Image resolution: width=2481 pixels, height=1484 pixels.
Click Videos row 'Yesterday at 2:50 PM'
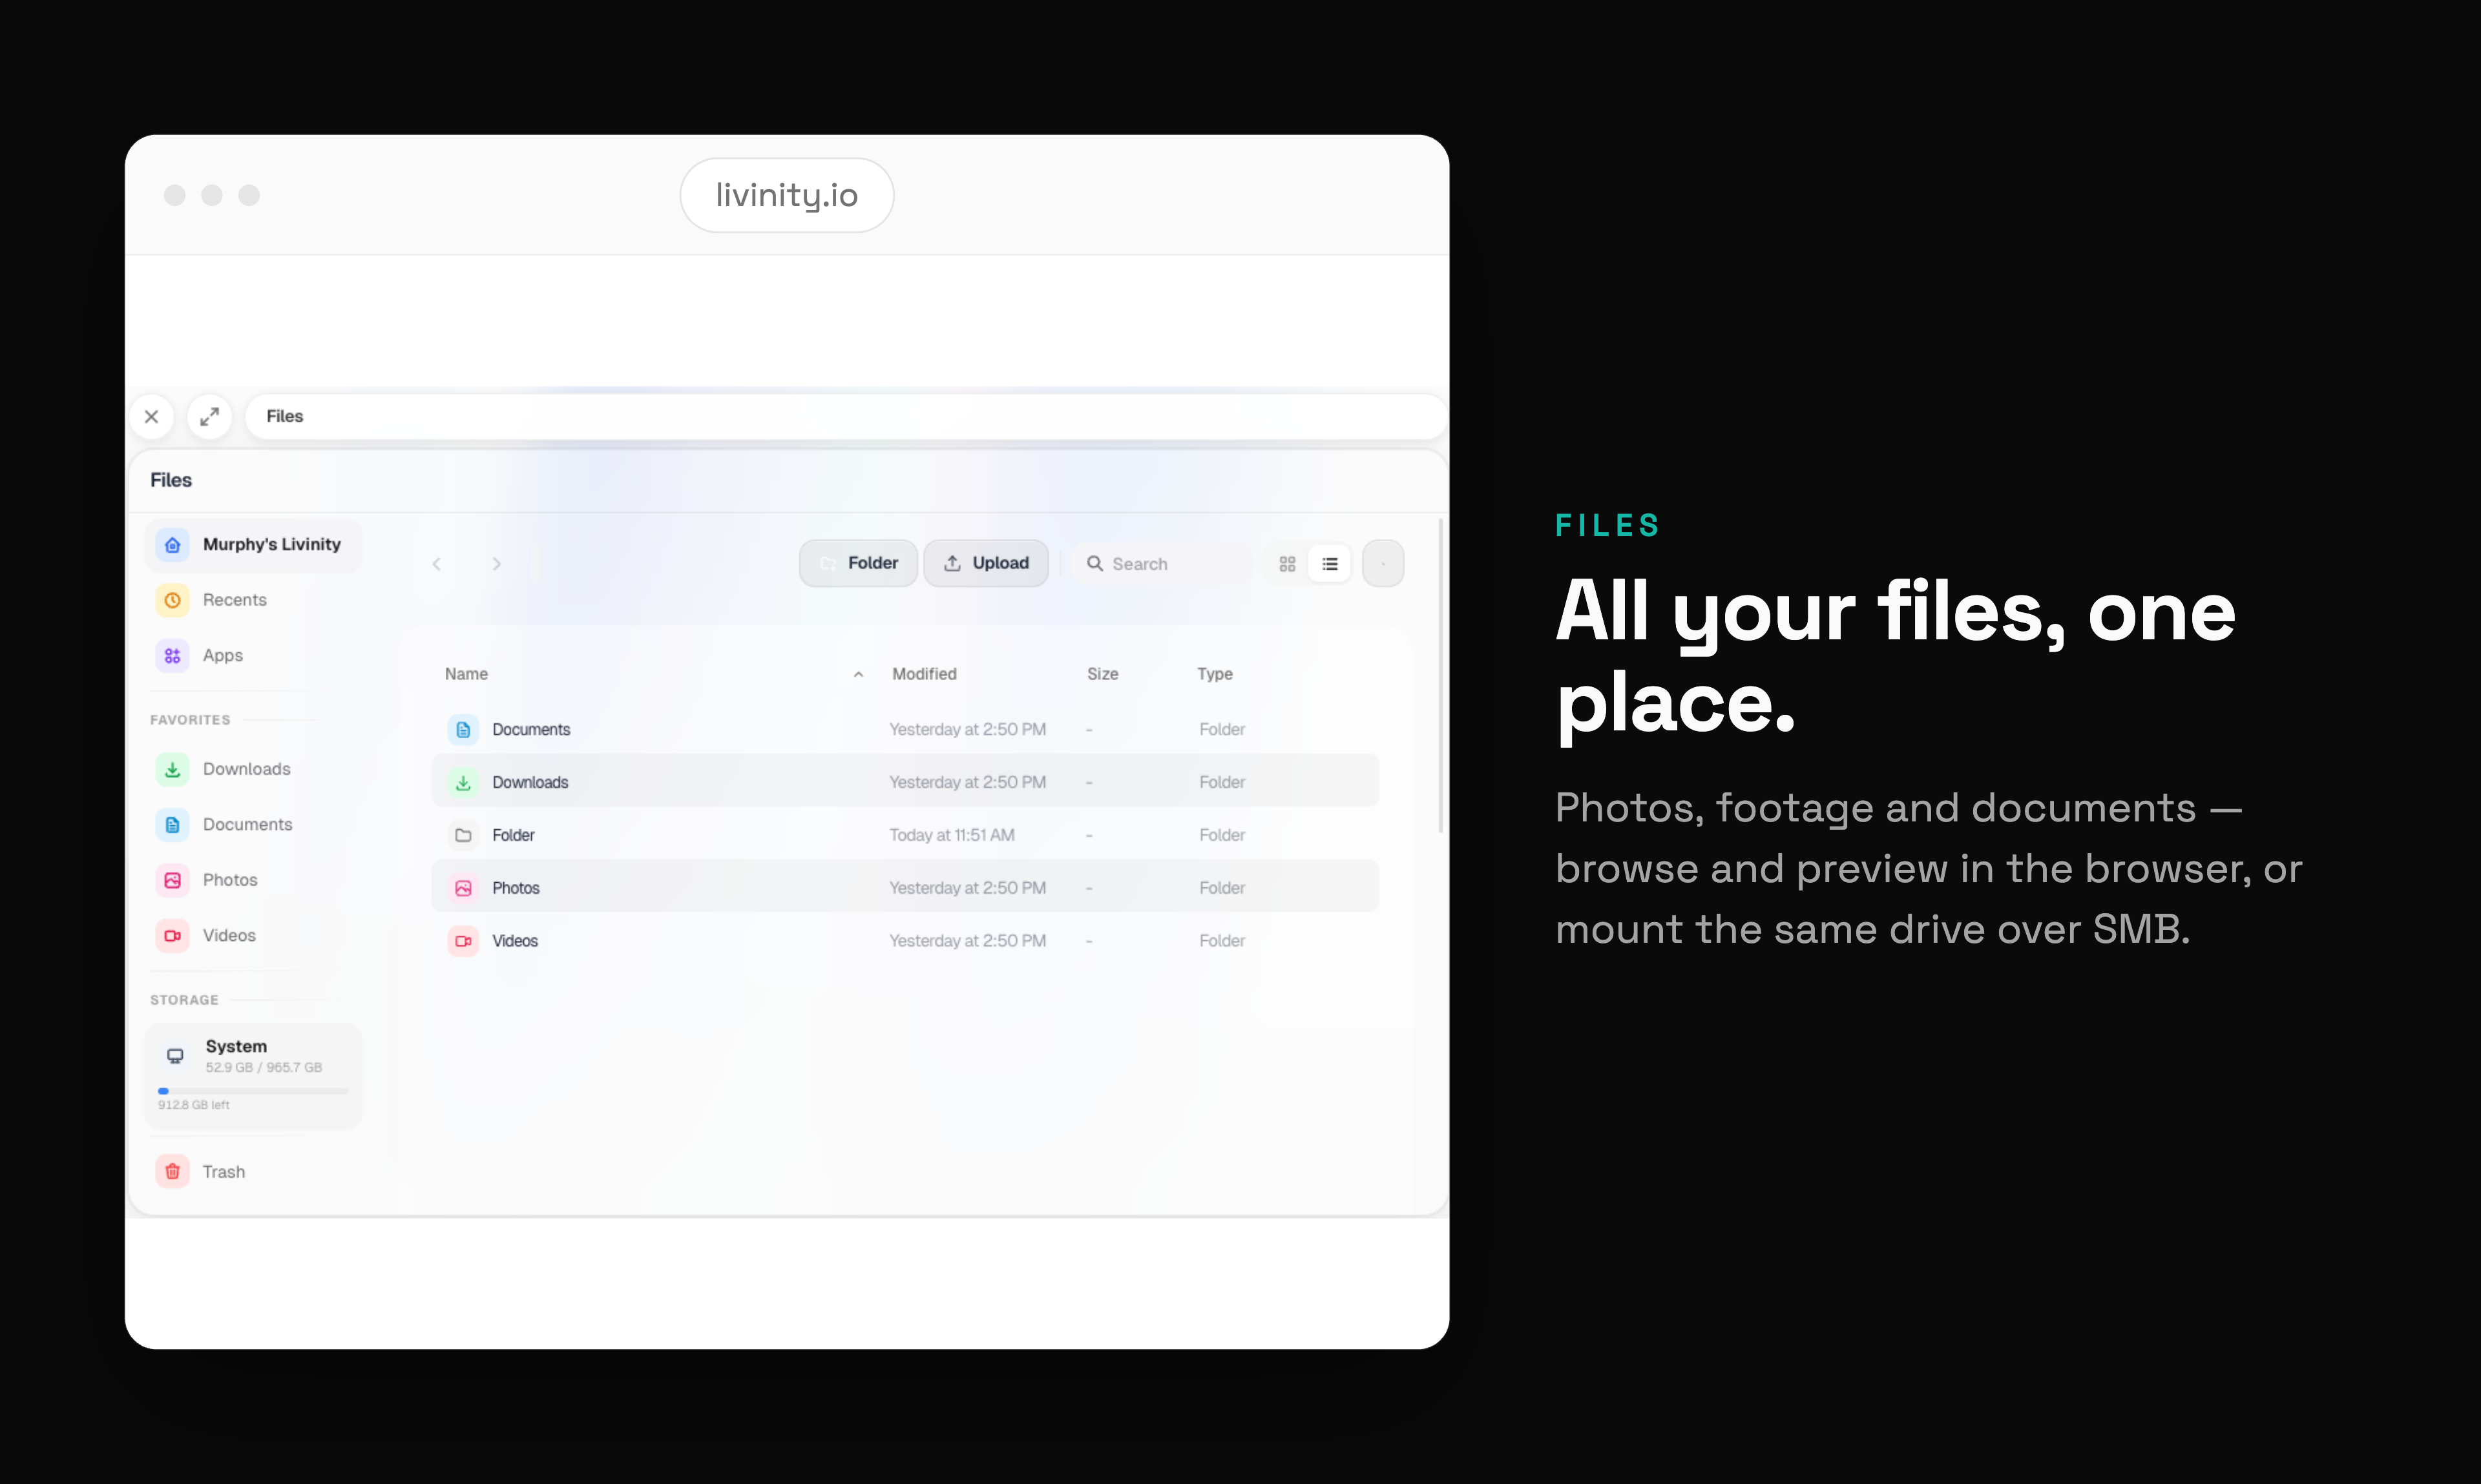pyautogui.click(x=967, y=941)
